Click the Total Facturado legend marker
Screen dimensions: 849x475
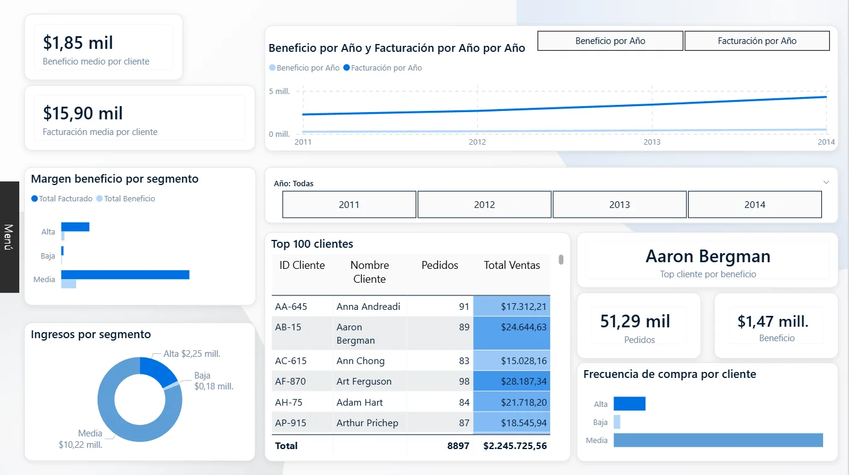(x=34, y=197)
